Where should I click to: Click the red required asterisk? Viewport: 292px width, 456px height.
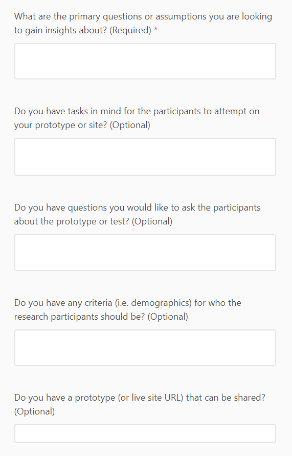(156, 29)
